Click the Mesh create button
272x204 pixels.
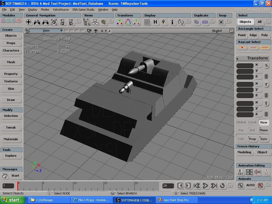pyautogui.click(x=11, y=62)
